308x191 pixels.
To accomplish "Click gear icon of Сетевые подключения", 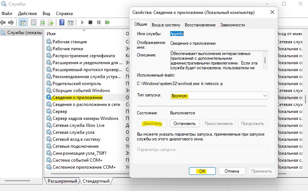I will coord(49,146).
